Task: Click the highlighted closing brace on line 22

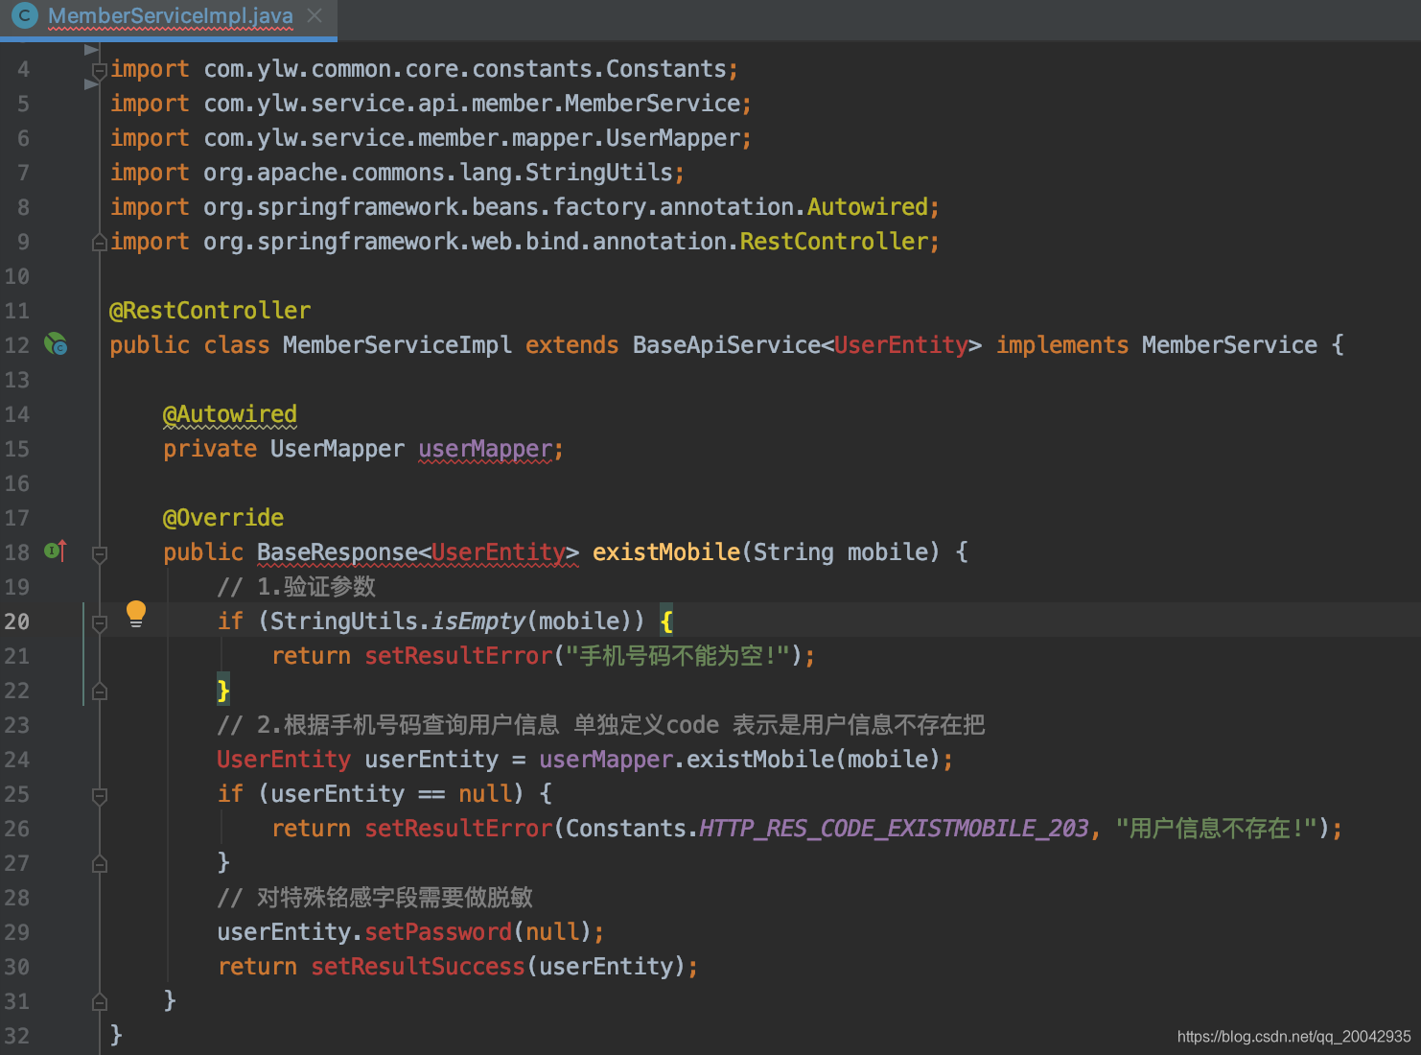Action: [223, 691]
